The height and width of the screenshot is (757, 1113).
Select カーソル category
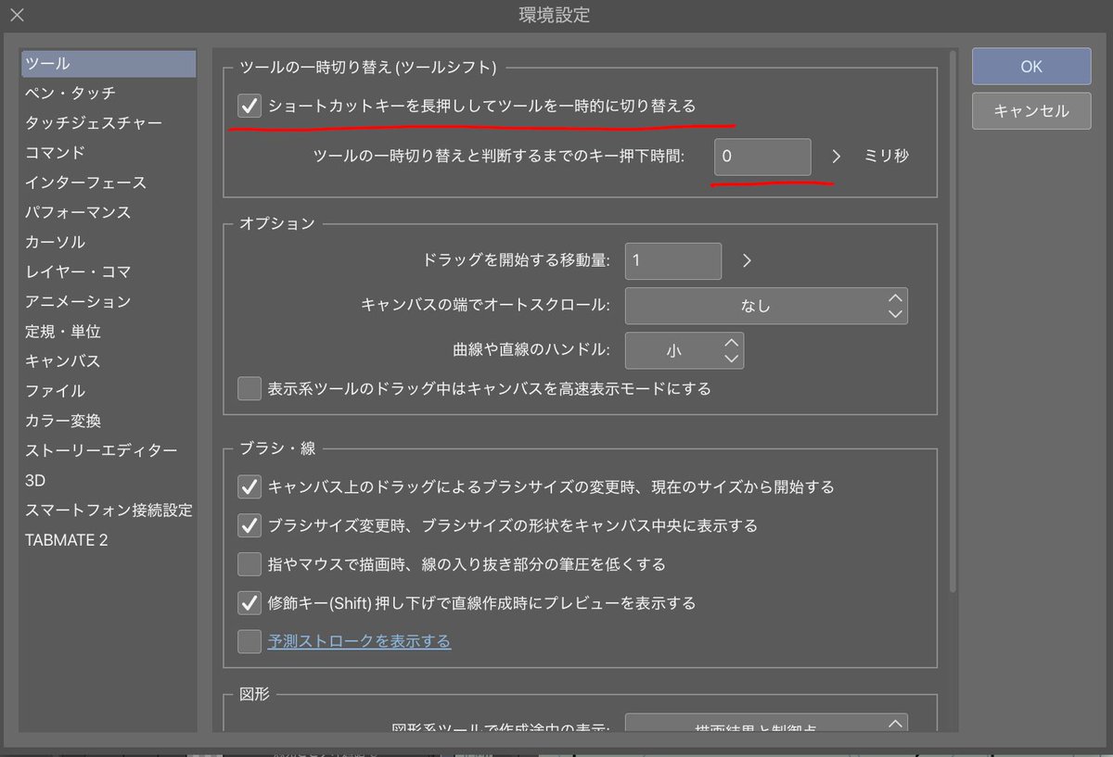109,242
